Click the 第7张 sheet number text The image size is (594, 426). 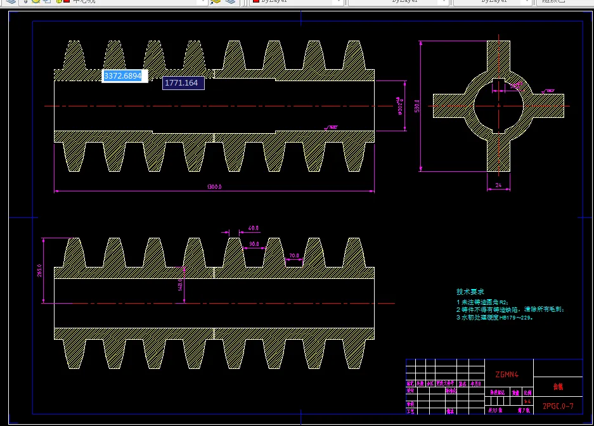point(524,410)
